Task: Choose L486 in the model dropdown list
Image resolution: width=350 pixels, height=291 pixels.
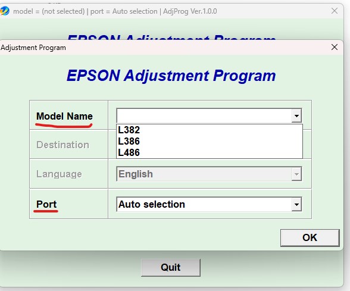Action: [x=210, y=152]
